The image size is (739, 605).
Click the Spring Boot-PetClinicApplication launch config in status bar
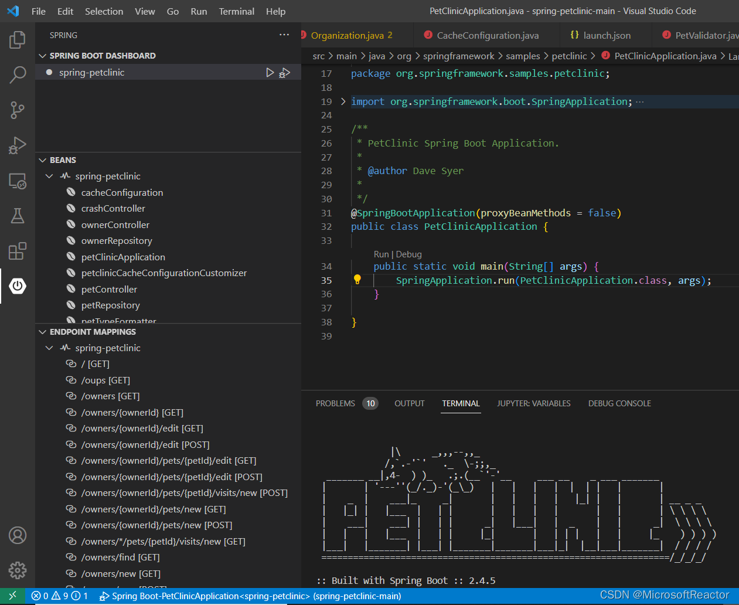point(250,596)
